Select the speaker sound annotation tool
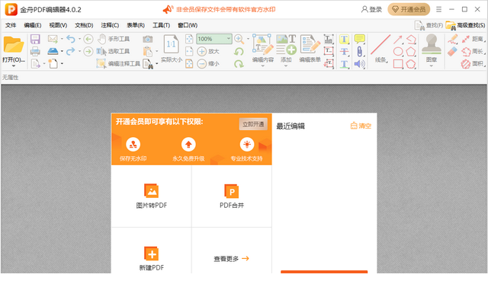 click(x=359, y=64)
